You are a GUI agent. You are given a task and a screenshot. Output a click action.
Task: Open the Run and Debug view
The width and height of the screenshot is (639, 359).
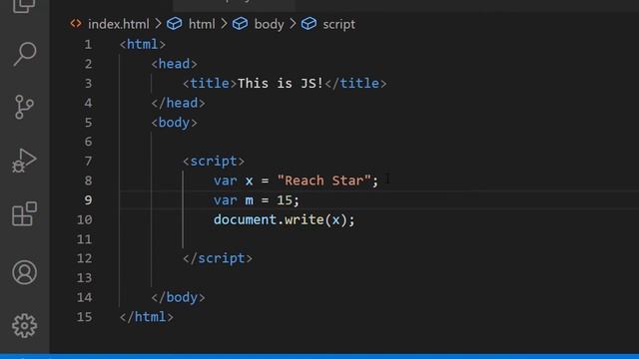pyautogui.click(x=24, y=161)
